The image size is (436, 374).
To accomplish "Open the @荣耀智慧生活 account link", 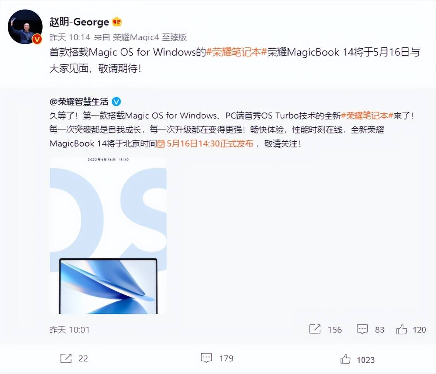I will tap(79, 102).
